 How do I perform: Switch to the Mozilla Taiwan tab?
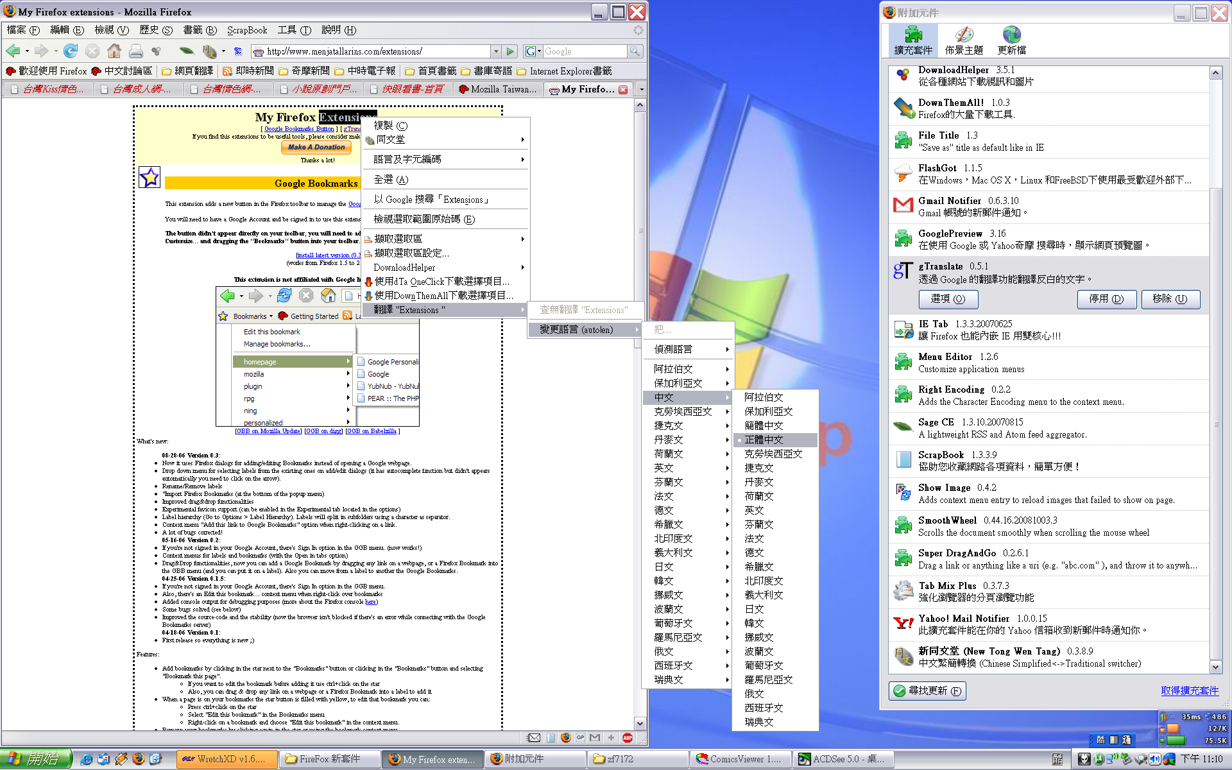498,89
